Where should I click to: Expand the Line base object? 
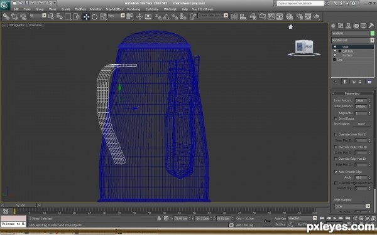[x=334, y=60]
